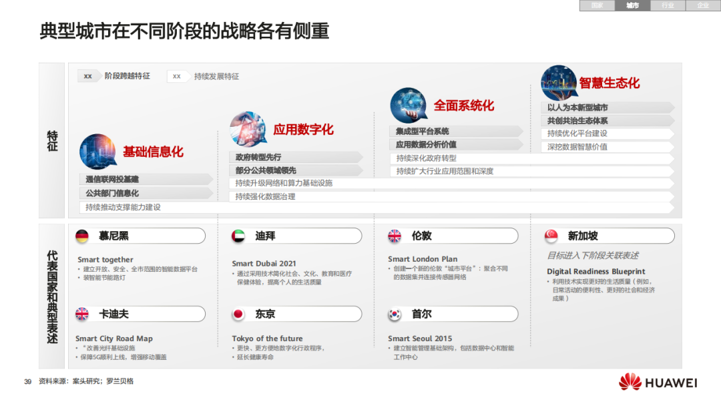Click the xx 阶段跨越特征 legend marker
721x406 pixels.
pos(87,76)
